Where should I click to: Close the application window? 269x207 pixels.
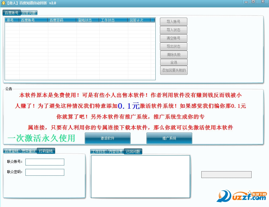(x=263, y=2)
